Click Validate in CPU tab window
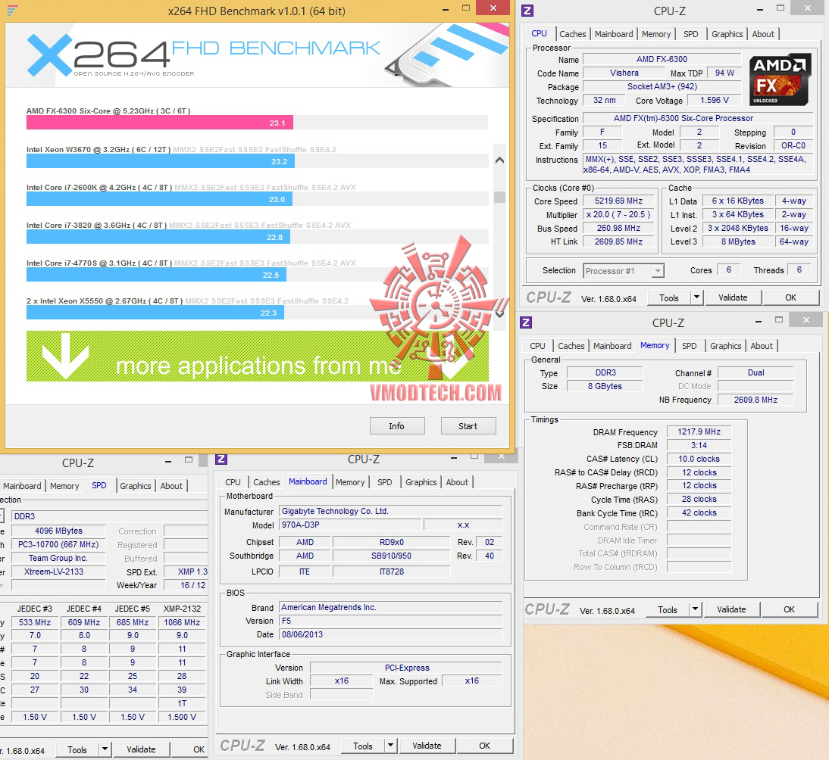829x760 pixels. 733,298
